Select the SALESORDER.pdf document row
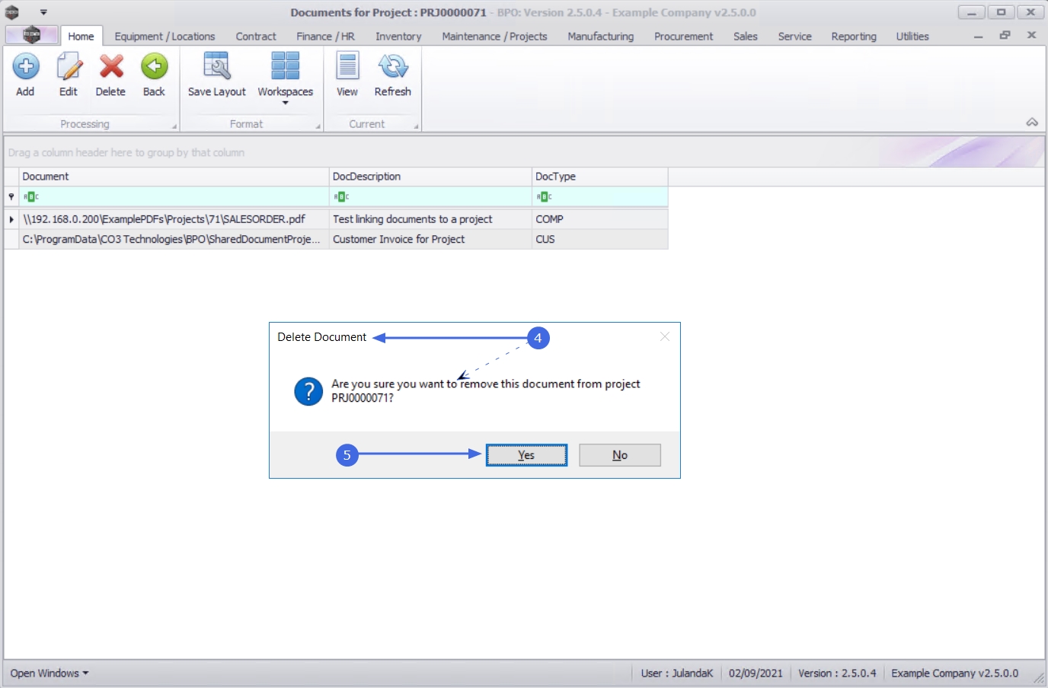Screen dimensions: 1048x688 [x=336, y=219]
